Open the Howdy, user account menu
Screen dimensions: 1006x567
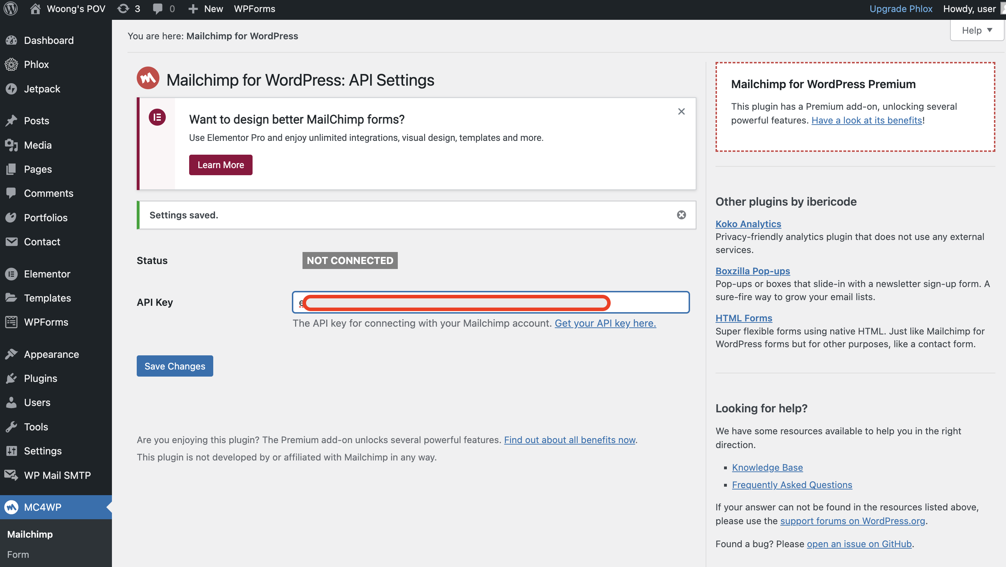969,8
